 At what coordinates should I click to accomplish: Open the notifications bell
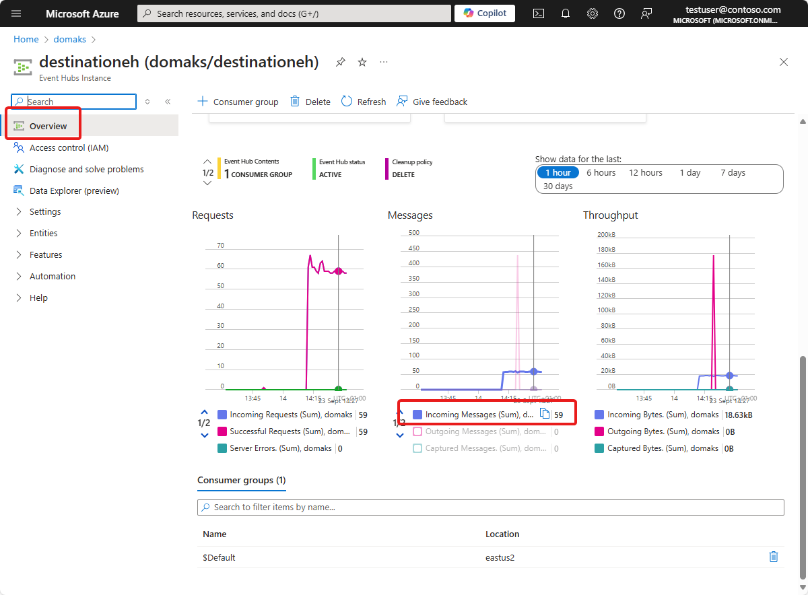coord(565,13)
